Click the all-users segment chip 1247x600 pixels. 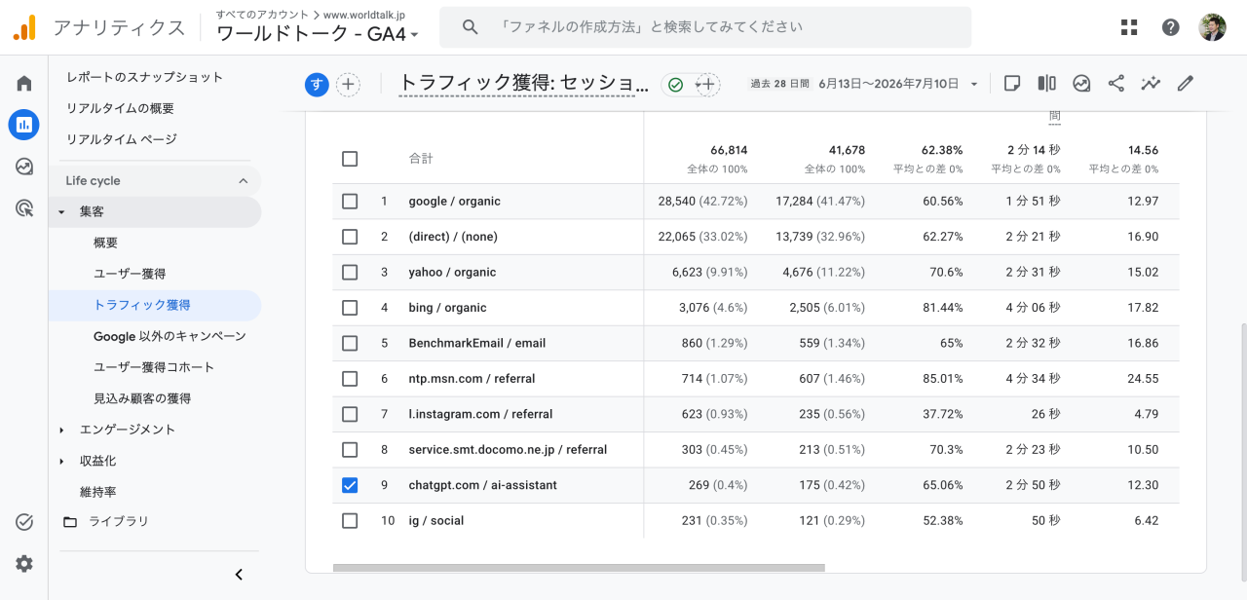[317, 85]
